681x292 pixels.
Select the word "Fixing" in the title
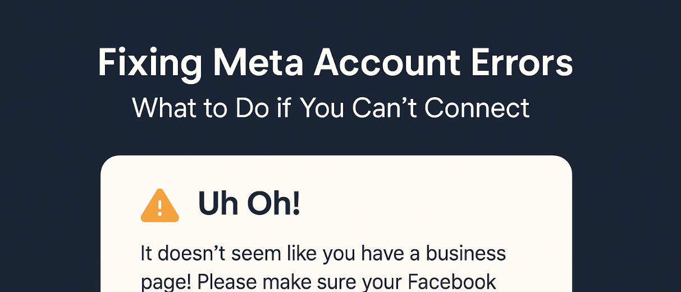point(150,63)
